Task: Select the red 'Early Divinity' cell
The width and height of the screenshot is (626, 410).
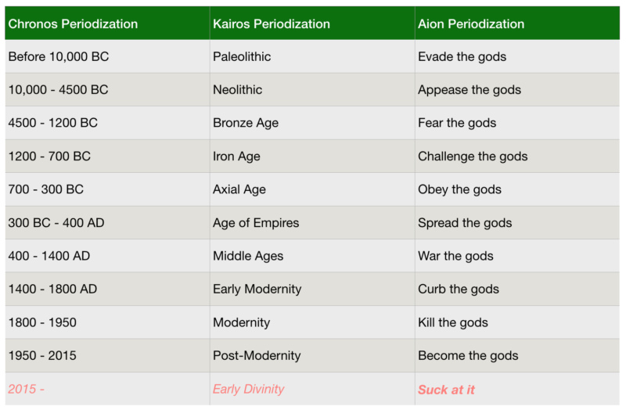Action: point(249,389)
